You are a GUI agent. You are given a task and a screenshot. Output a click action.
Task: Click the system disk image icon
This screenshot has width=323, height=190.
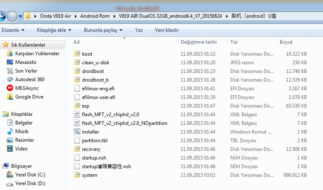[x=77, y=175]
